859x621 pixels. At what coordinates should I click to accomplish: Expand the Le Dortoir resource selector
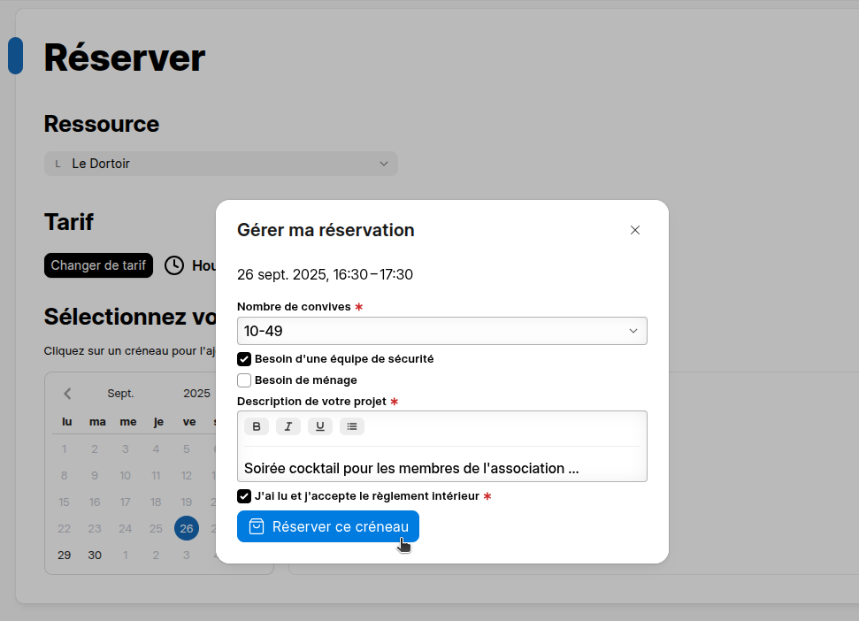pos(220,164)
